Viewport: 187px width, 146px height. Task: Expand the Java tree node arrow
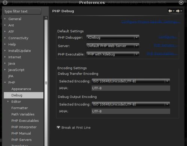(5, 63)
